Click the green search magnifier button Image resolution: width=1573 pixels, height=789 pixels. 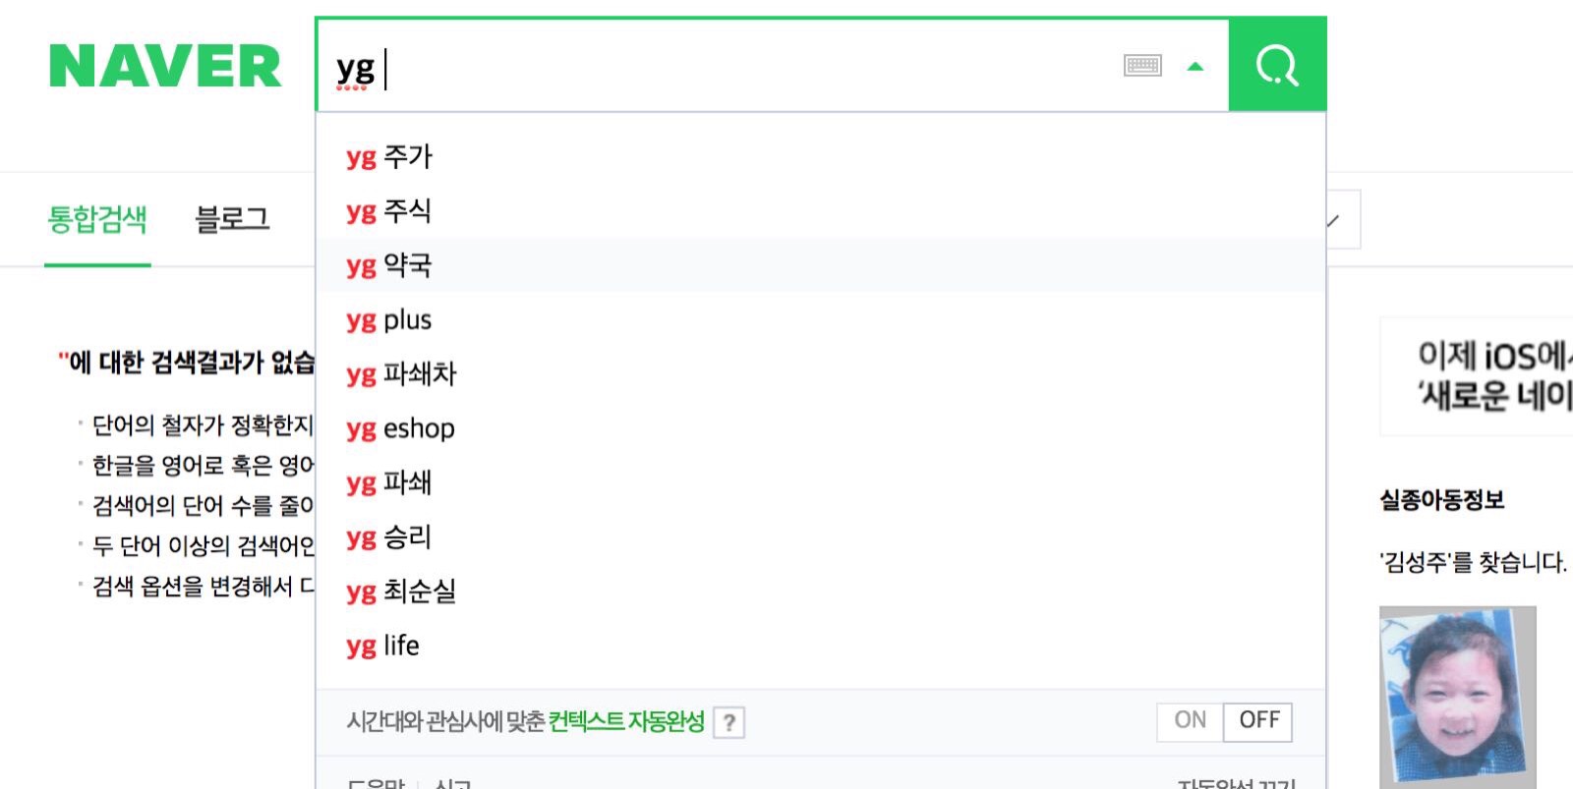point(1277,66)
